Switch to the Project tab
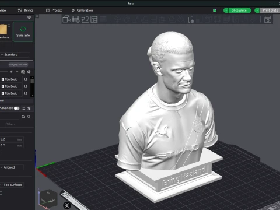Image resolution: width=280 pixels, height=210 pixels. point(54,10)
